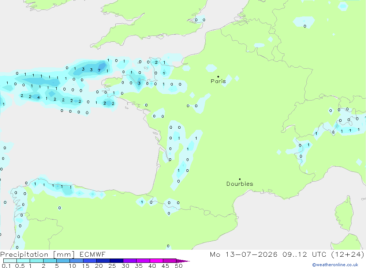366x268 pixels.
Task: Select the 10–15 mm legend color
Action: point(76,261)
